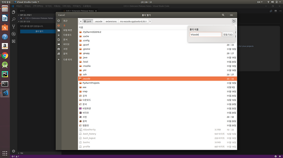Click the park home breadcrumb
Viewport: 283px width, 158px height.
pos(88,22)
